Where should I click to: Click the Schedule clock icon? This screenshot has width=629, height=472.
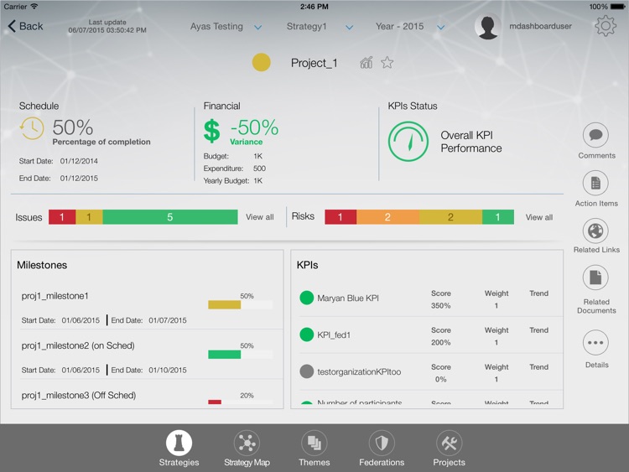point(32,128)
